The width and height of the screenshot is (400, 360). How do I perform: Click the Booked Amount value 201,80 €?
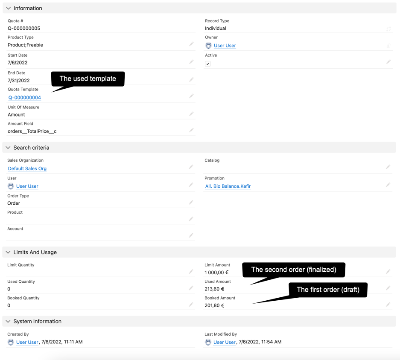214,305
